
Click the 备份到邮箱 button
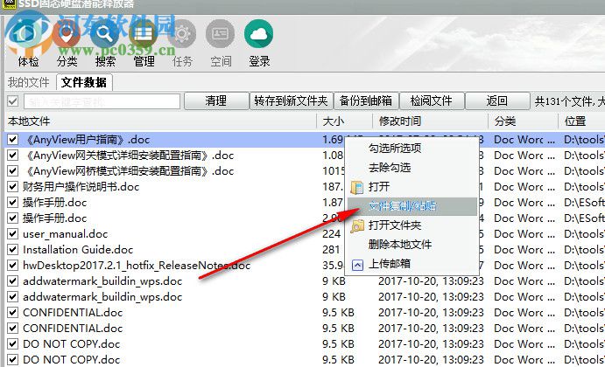tap(366, 100)
